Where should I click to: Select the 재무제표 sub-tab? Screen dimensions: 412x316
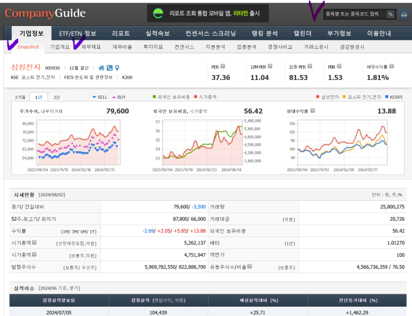[x=91, y=47]
